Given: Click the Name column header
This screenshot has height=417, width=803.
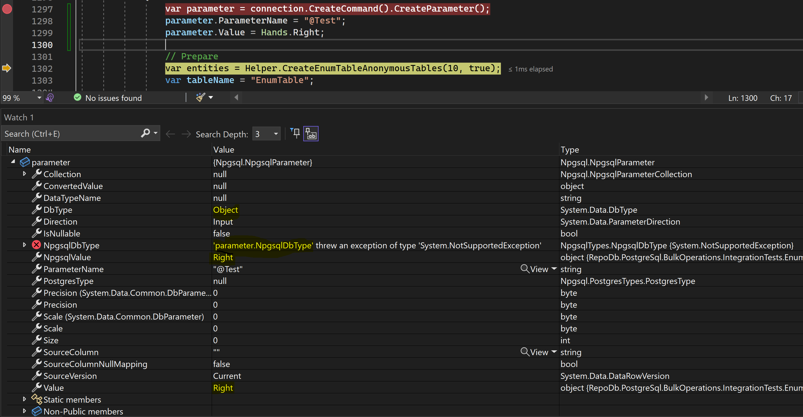Looking at the screenshot, I should [x=20, y=150].
